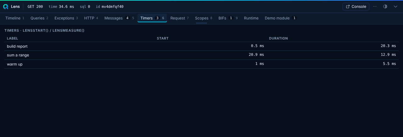Image resolution: width=403 pixels, height=137 pixels.
Task: Click the GET 200 request status
Action: coord(35,7)
